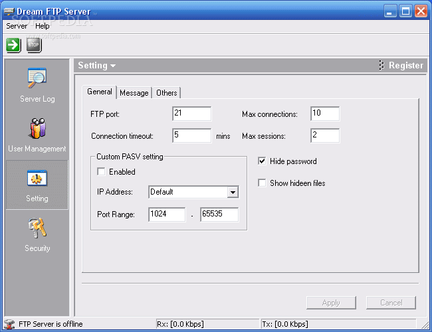Image resolution: width=432 pixels, height=332 pixels.
Task: Open the Security keys icon
Action: (37, 228)
